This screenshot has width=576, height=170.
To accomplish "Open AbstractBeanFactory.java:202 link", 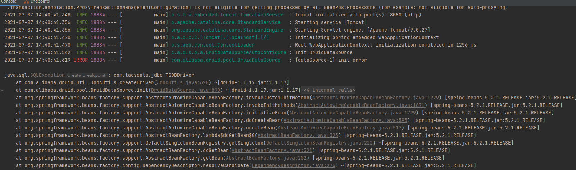I will pos(266,158).
